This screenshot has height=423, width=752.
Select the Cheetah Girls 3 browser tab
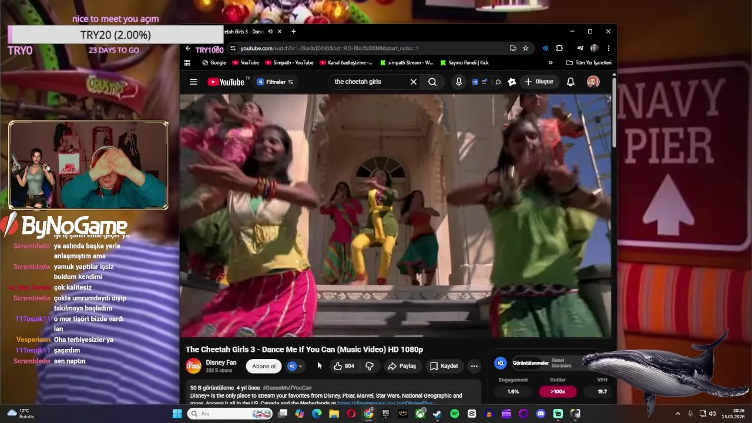point(244,31)
